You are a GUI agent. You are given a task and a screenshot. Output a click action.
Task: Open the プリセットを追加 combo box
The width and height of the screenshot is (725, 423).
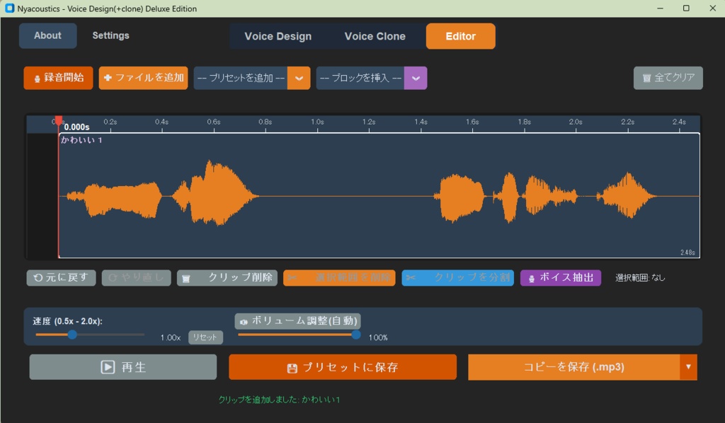[252, 78]
